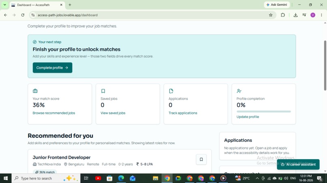Open the browser Extensions puzzle icon
The width and height of the screenshot is (327, 183).
283,15
